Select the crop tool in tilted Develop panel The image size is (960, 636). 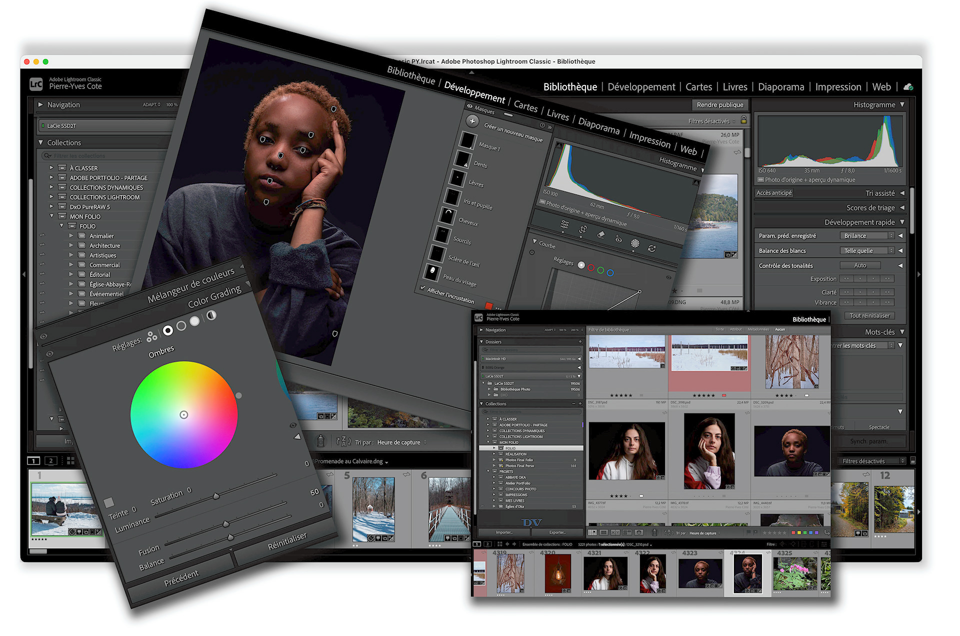pos(583,229)
